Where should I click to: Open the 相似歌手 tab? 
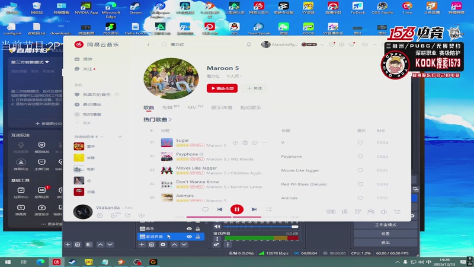(x=251, y=107)
